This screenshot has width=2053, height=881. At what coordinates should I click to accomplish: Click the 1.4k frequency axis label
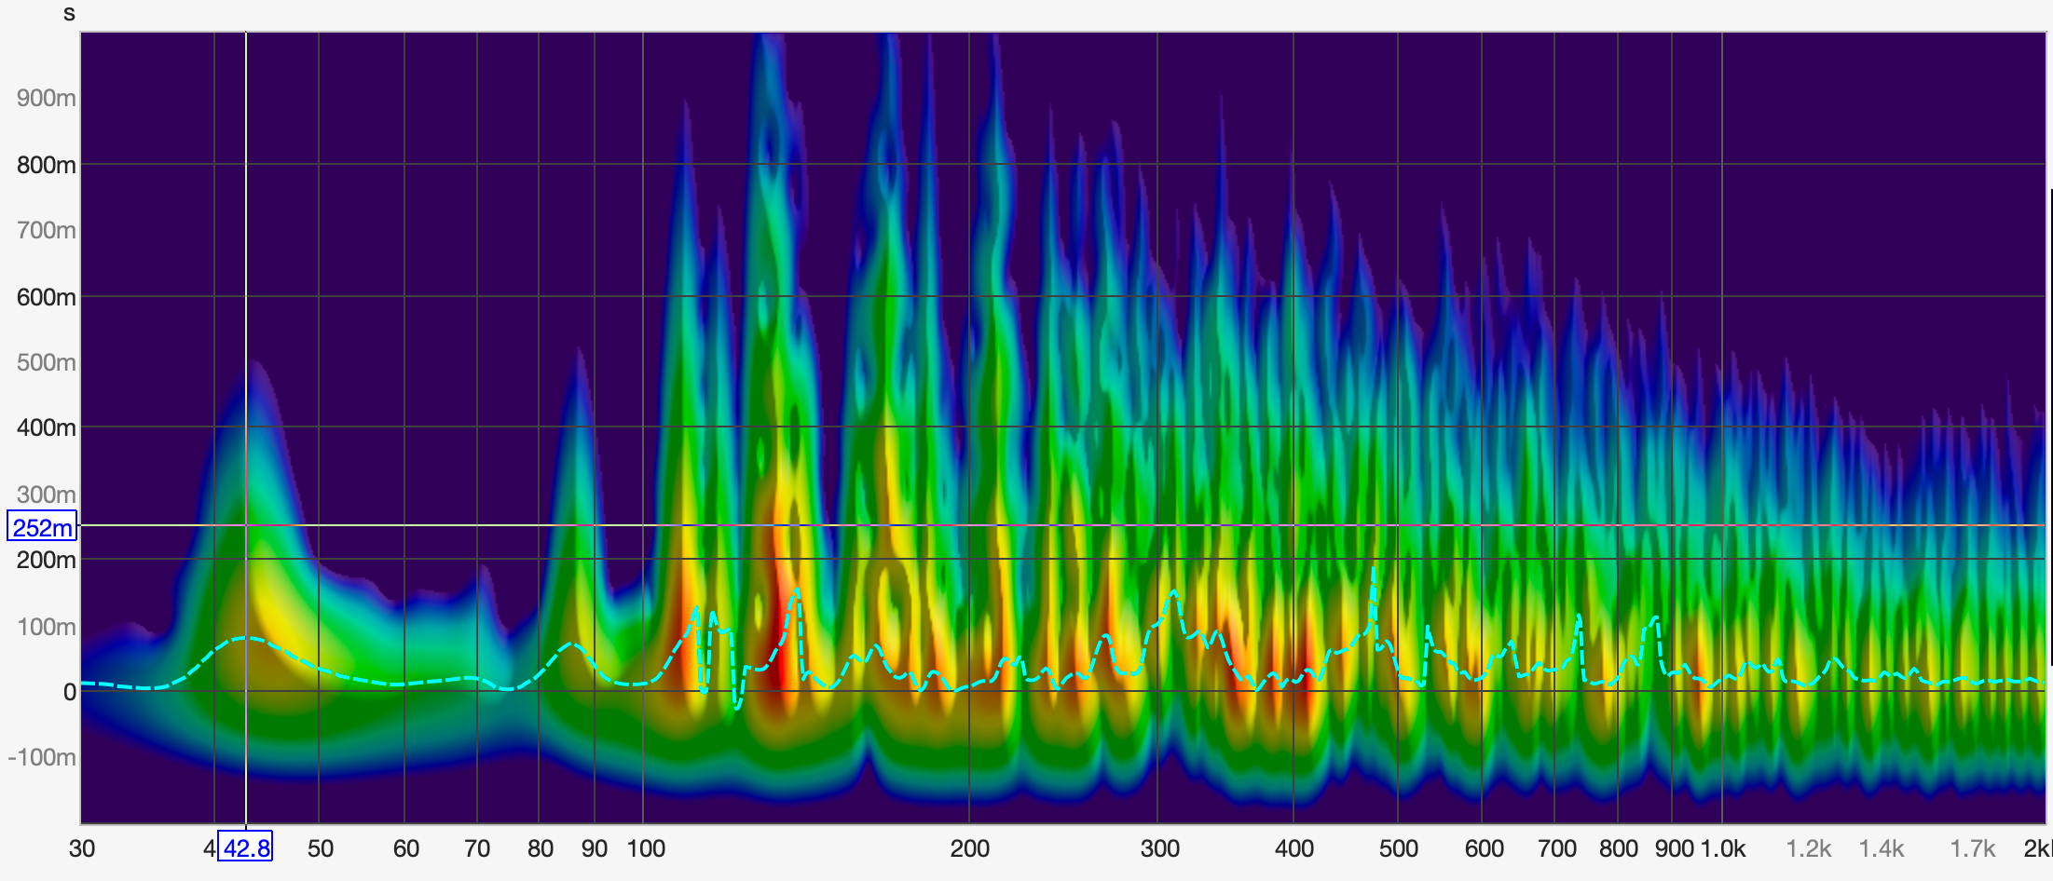click(x=1881, y=848)
